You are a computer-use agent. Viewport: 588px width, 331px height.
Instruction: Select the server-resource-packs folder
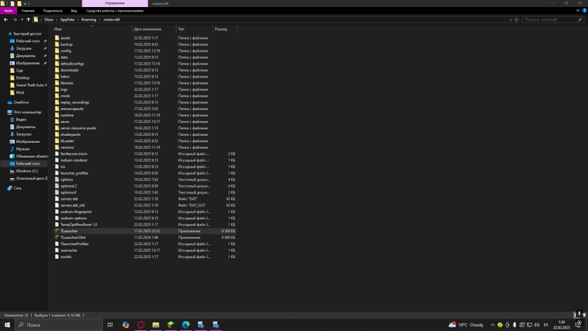tap(78, 128)
